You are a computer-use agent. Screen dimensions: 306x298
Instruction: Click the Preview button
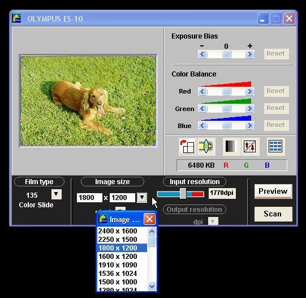pos(273,191)
